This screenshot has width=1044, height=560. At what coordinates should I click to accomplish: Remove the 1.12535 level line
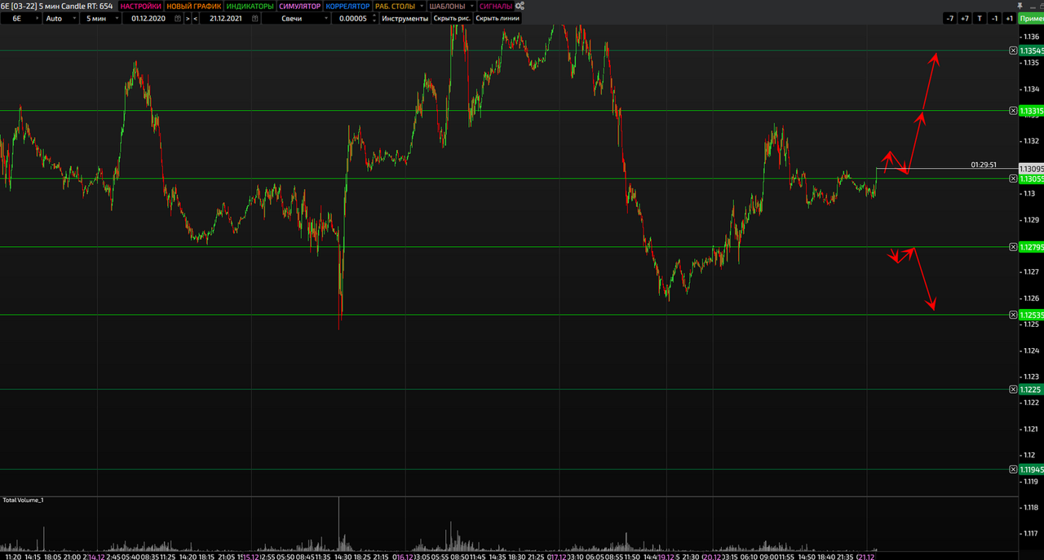click(x=1013, y=315)
